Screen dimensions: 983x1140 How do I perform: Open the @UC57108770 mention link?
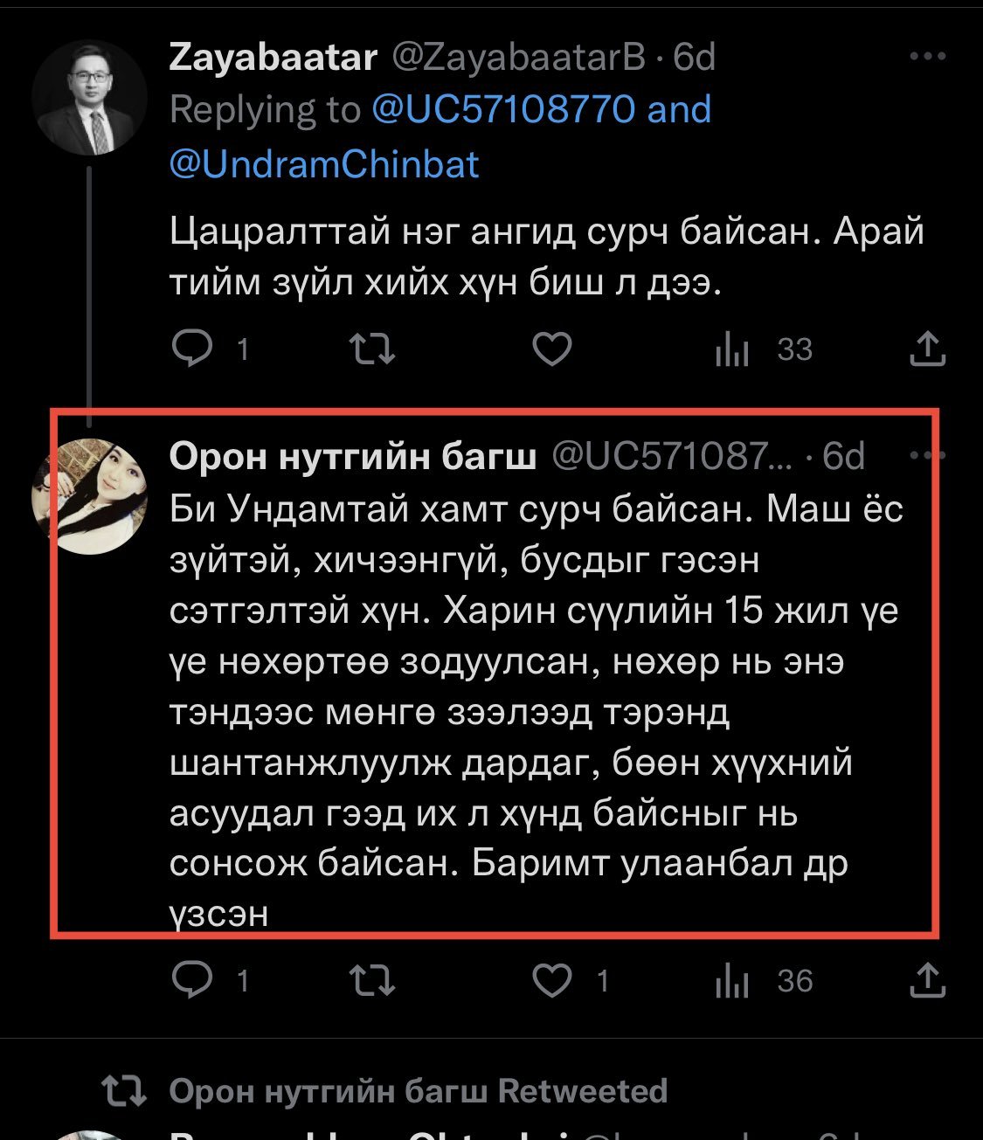tap(502, 110)
